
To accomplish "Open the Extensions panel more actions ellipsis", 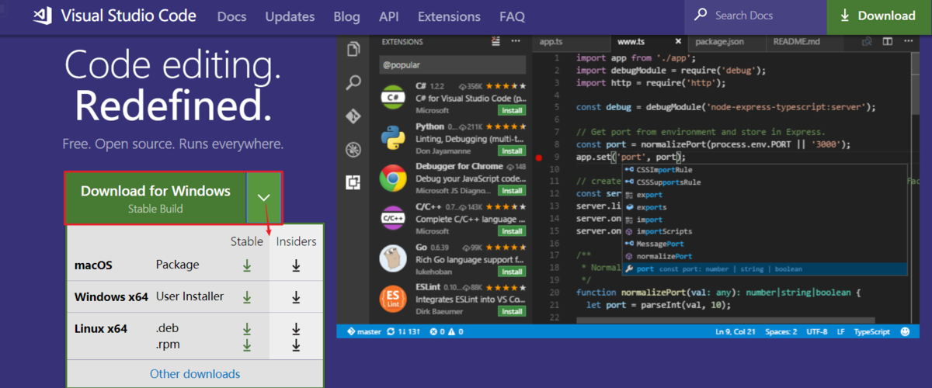I will [516, 42].
